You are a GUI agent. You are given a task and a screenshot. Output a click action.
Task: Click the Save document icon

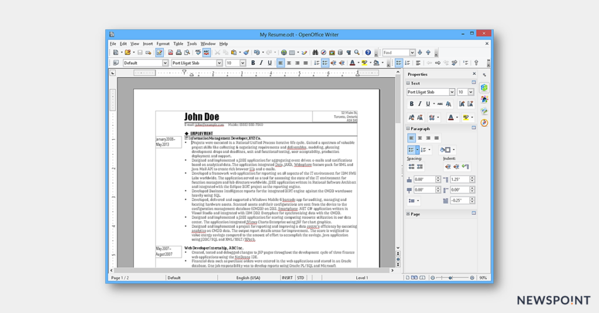click(x=140, y=53)
